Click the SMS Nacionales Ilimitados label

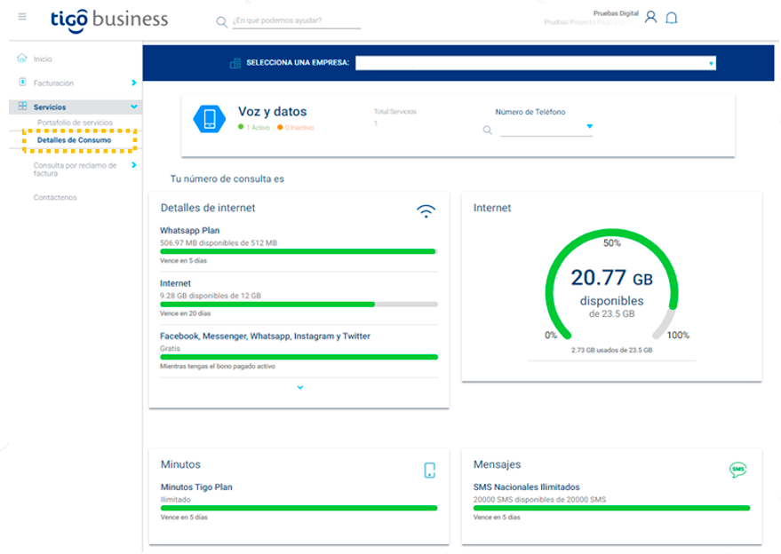click(527, 487)
